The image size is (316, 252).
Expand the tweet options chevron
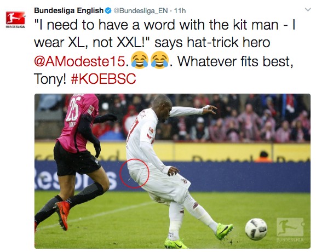point(308,9)
